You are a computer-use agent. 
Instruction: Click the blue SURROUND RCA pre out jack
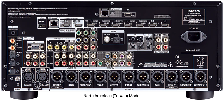(108, 56)
